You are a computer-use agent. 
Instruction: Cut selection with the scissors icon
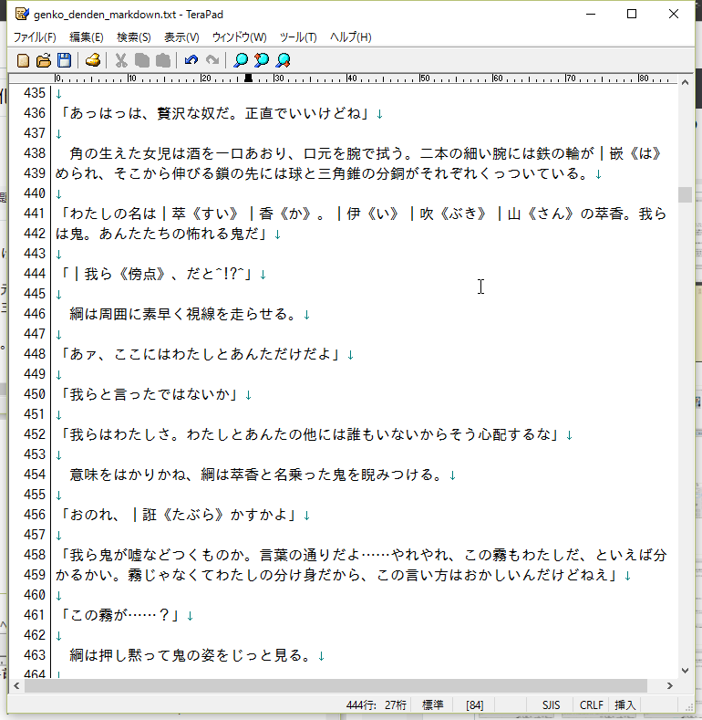(x=121, y=60)
